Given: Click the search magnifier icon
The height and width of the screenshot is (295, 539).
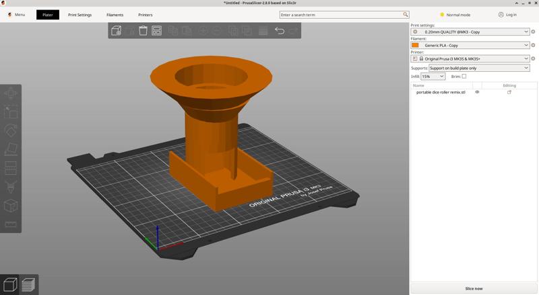Looking at the screenshot, I should tap(406, 15).
